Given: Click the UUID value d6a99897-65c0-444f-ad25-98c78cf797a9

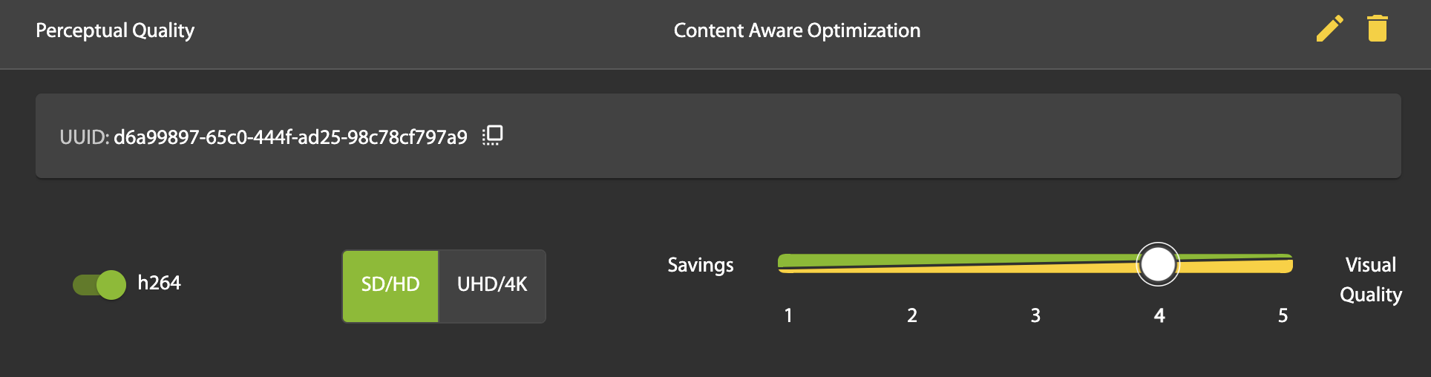Looking at the screenshot, I should [290, 137].
